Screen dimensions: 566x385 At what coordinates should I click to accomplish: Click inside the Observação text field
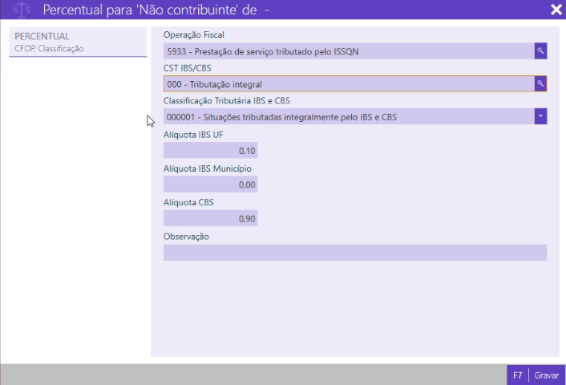(354, 253)
